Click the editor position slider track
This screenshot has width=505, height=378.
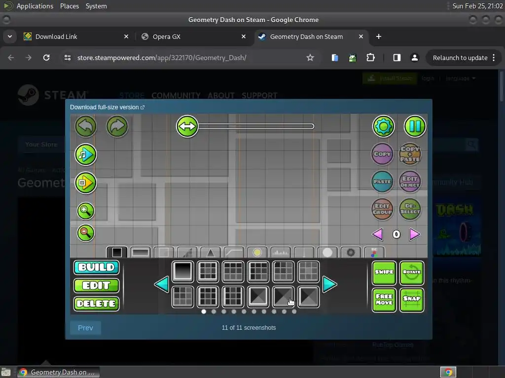(x=256, y=126)
